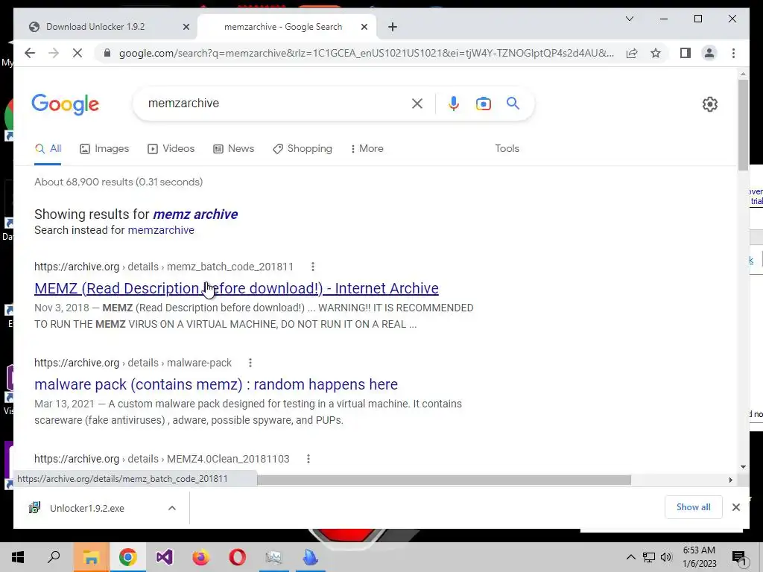The image size is (763, 572).
Task: Click the horizontal scrollbar thumb
Action: click(x=444, y=480)
